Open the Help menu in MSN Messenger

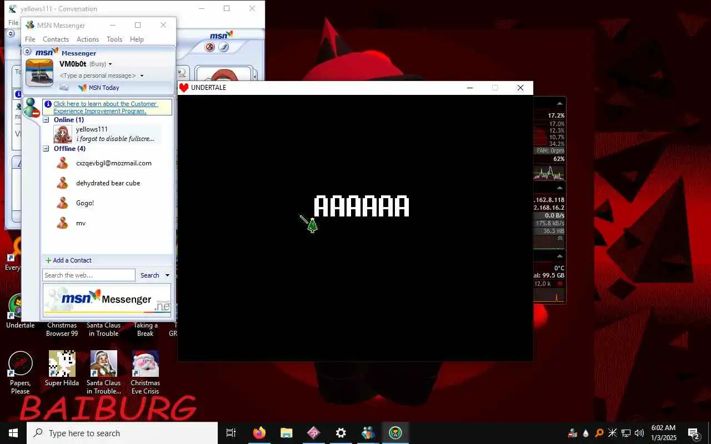click(x=137, y=39)
